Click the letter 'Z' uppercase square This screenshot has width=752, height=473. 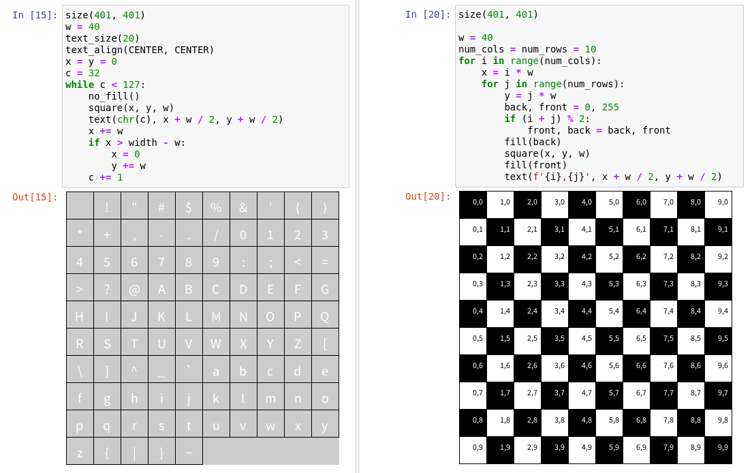point(298,342)
